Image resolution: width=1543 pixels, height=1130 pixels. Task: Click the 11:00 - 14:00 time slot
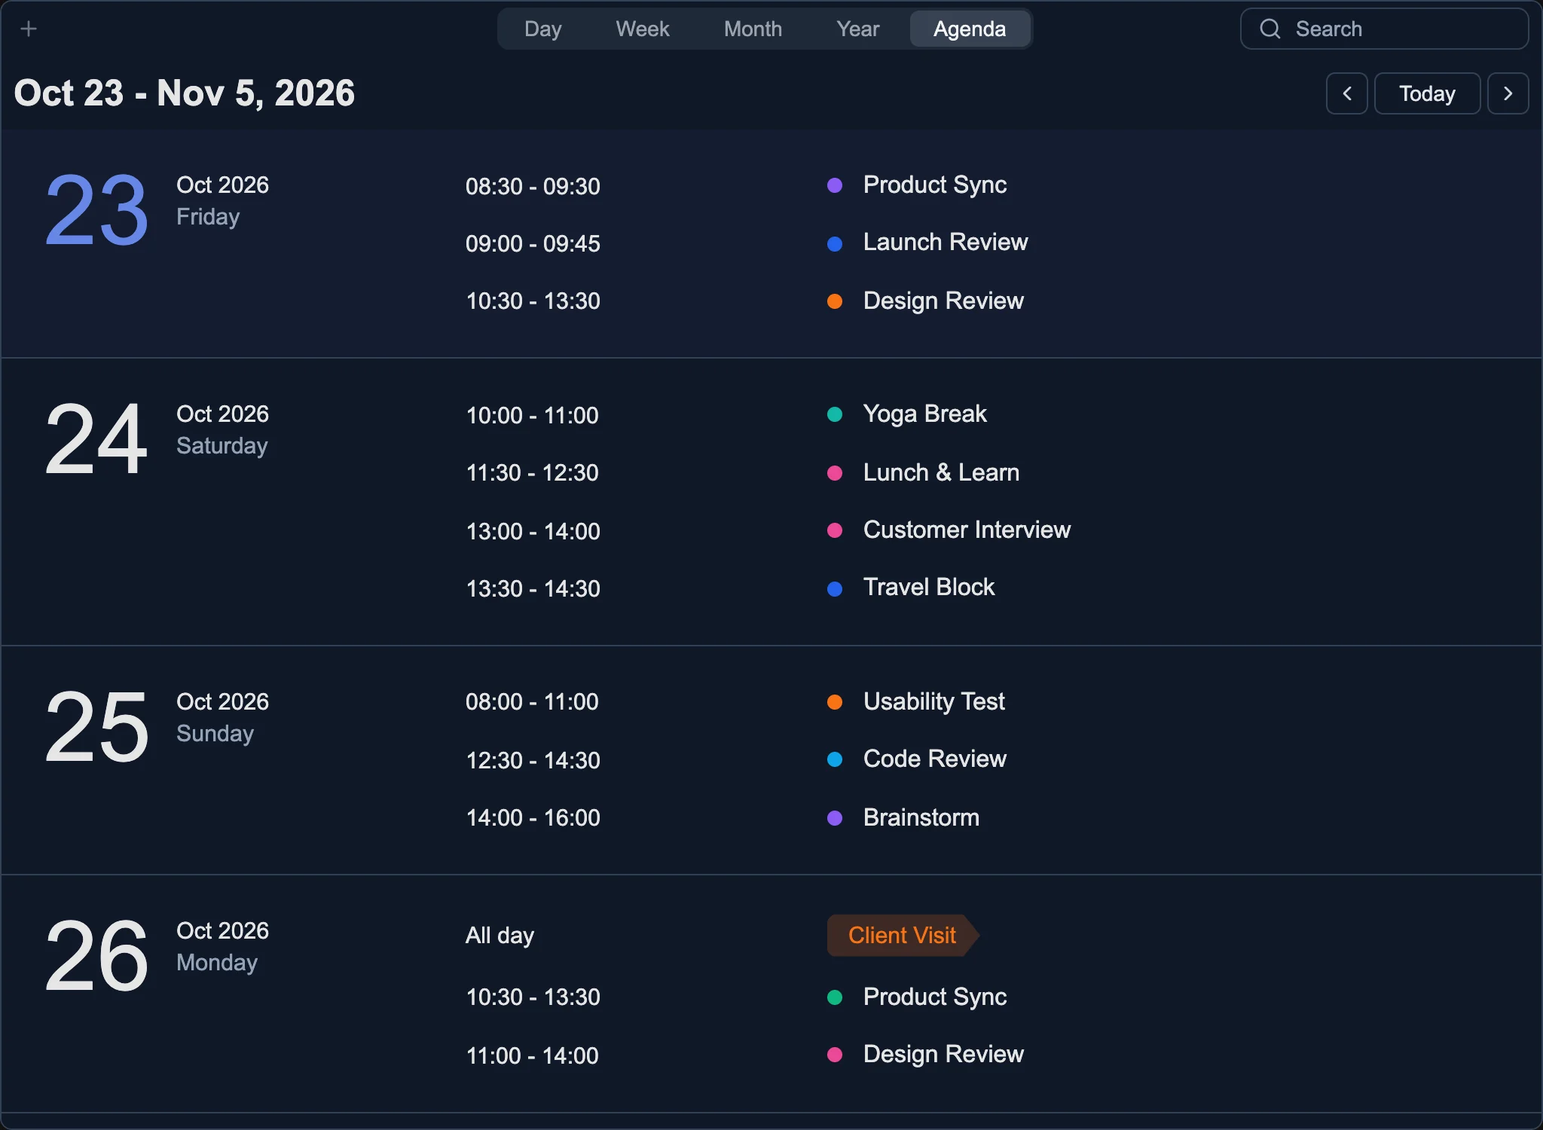click(533, 1056)
